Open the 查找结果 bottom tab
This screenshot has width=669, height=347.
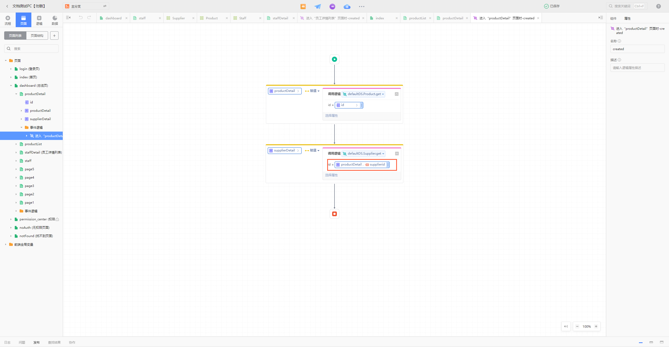click(x=54, y=342)
